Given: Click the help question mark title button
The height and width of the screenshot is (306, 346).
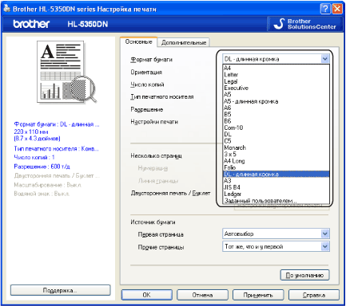Looking at the screenshot, I should [x=325, y=9].
